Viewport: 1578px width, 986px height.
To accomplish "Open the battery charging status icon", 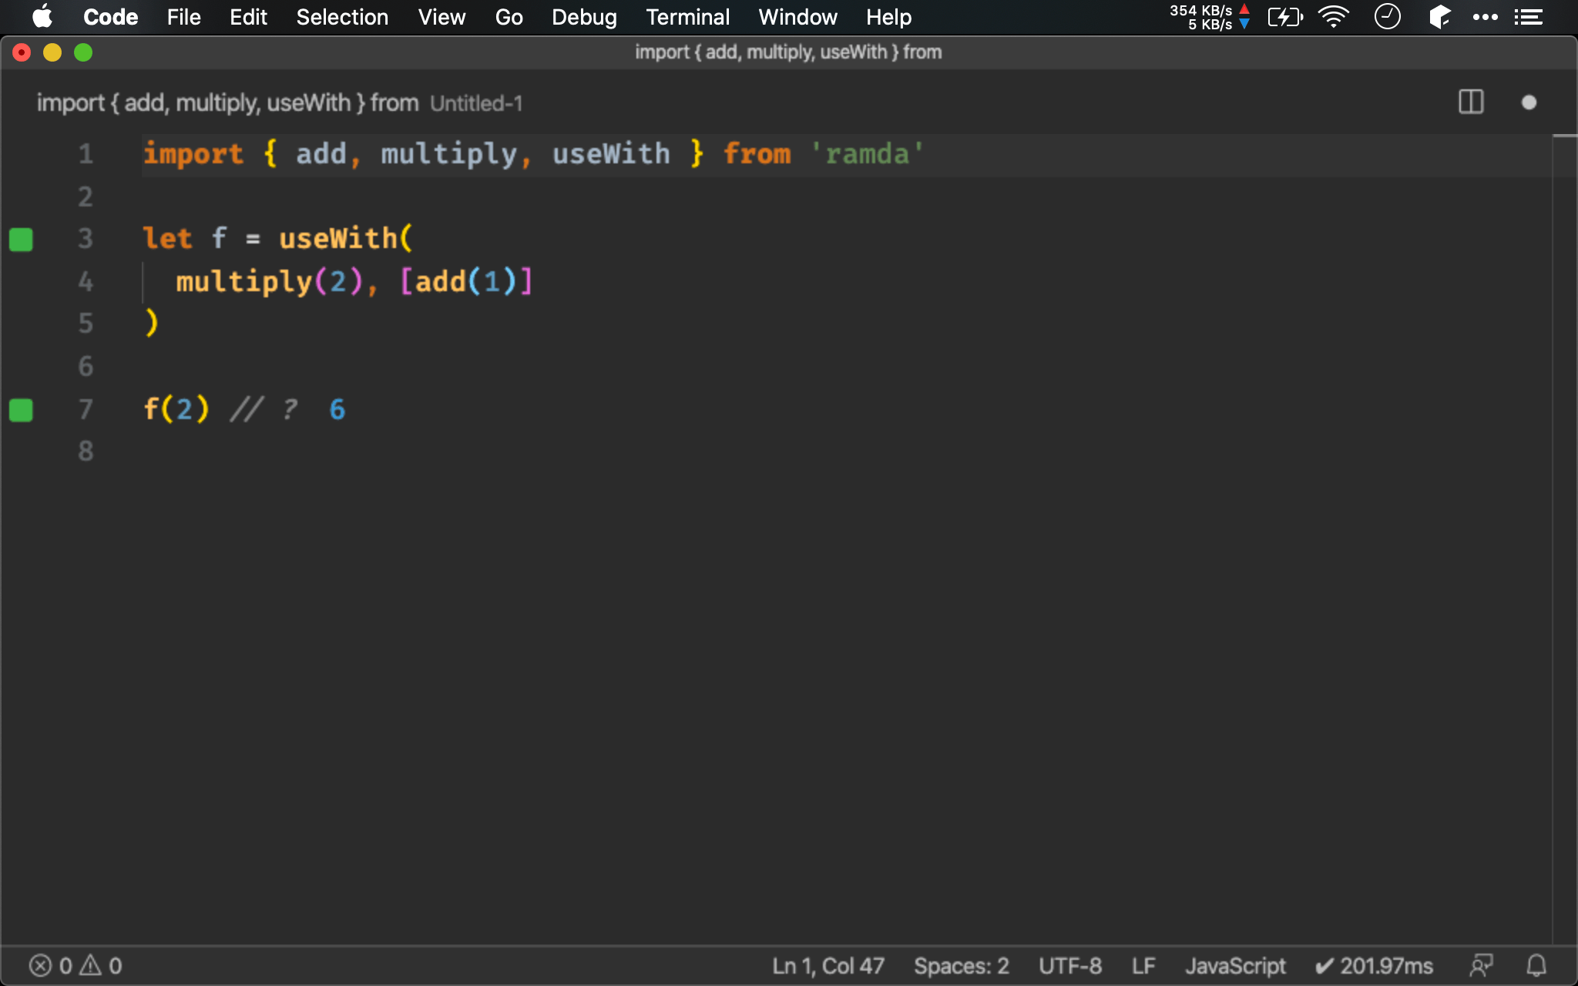I will 1285,17.
